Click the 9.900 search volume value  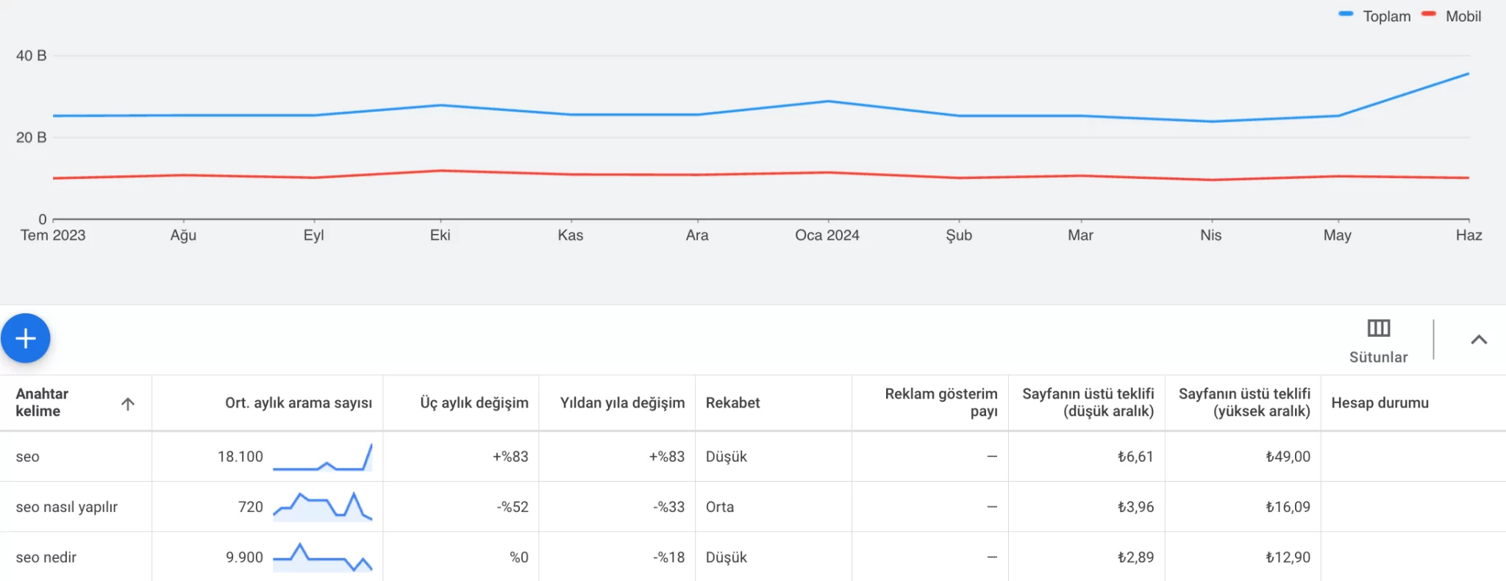click(244, 557)
